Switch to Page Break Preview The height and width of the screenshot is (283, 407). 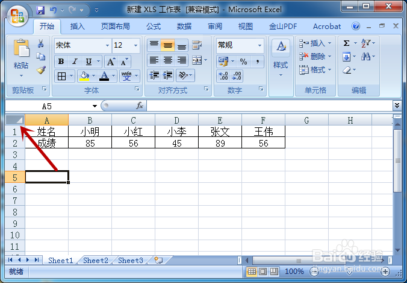click(274, 272)
